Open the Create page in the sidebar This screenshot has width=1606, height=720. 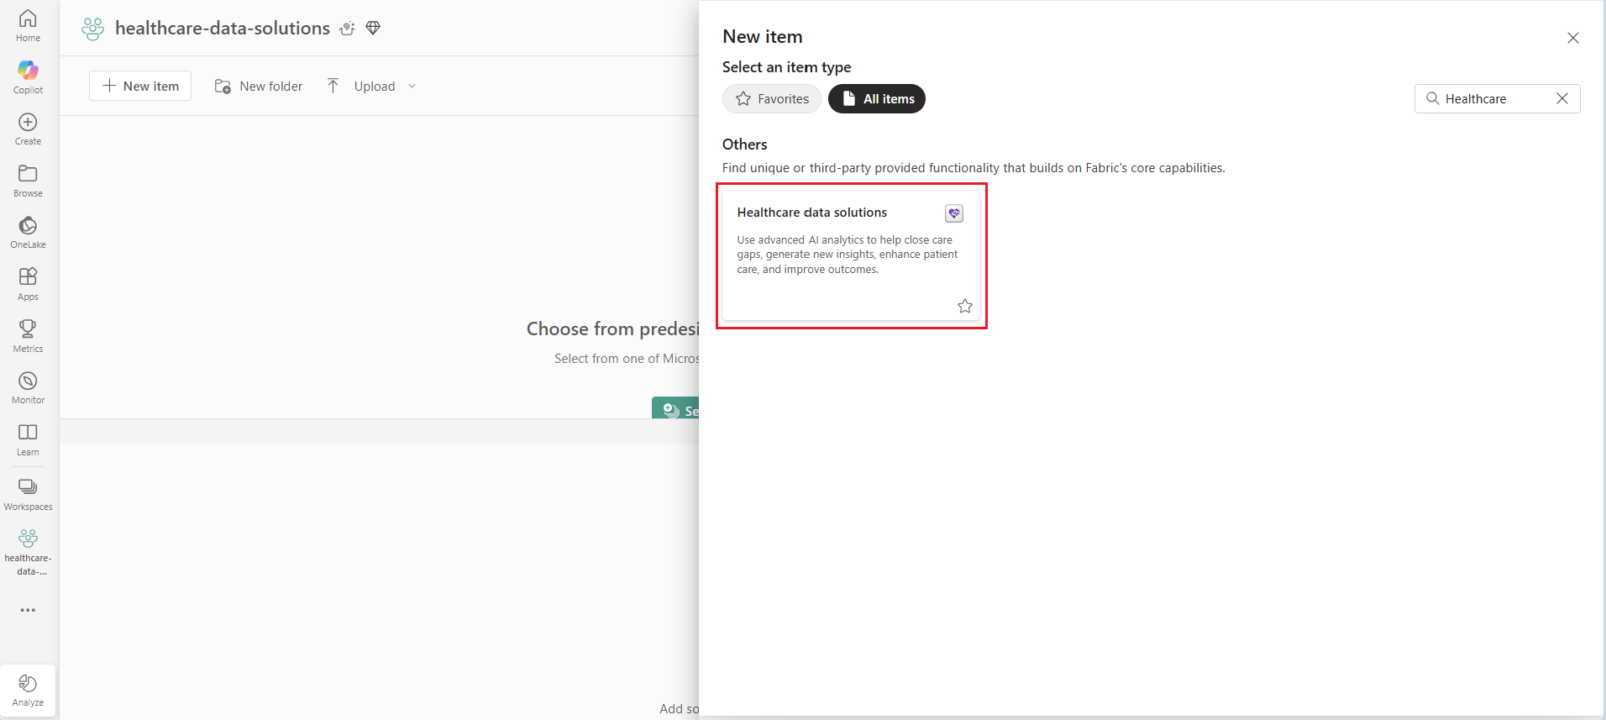coord(28,129)
